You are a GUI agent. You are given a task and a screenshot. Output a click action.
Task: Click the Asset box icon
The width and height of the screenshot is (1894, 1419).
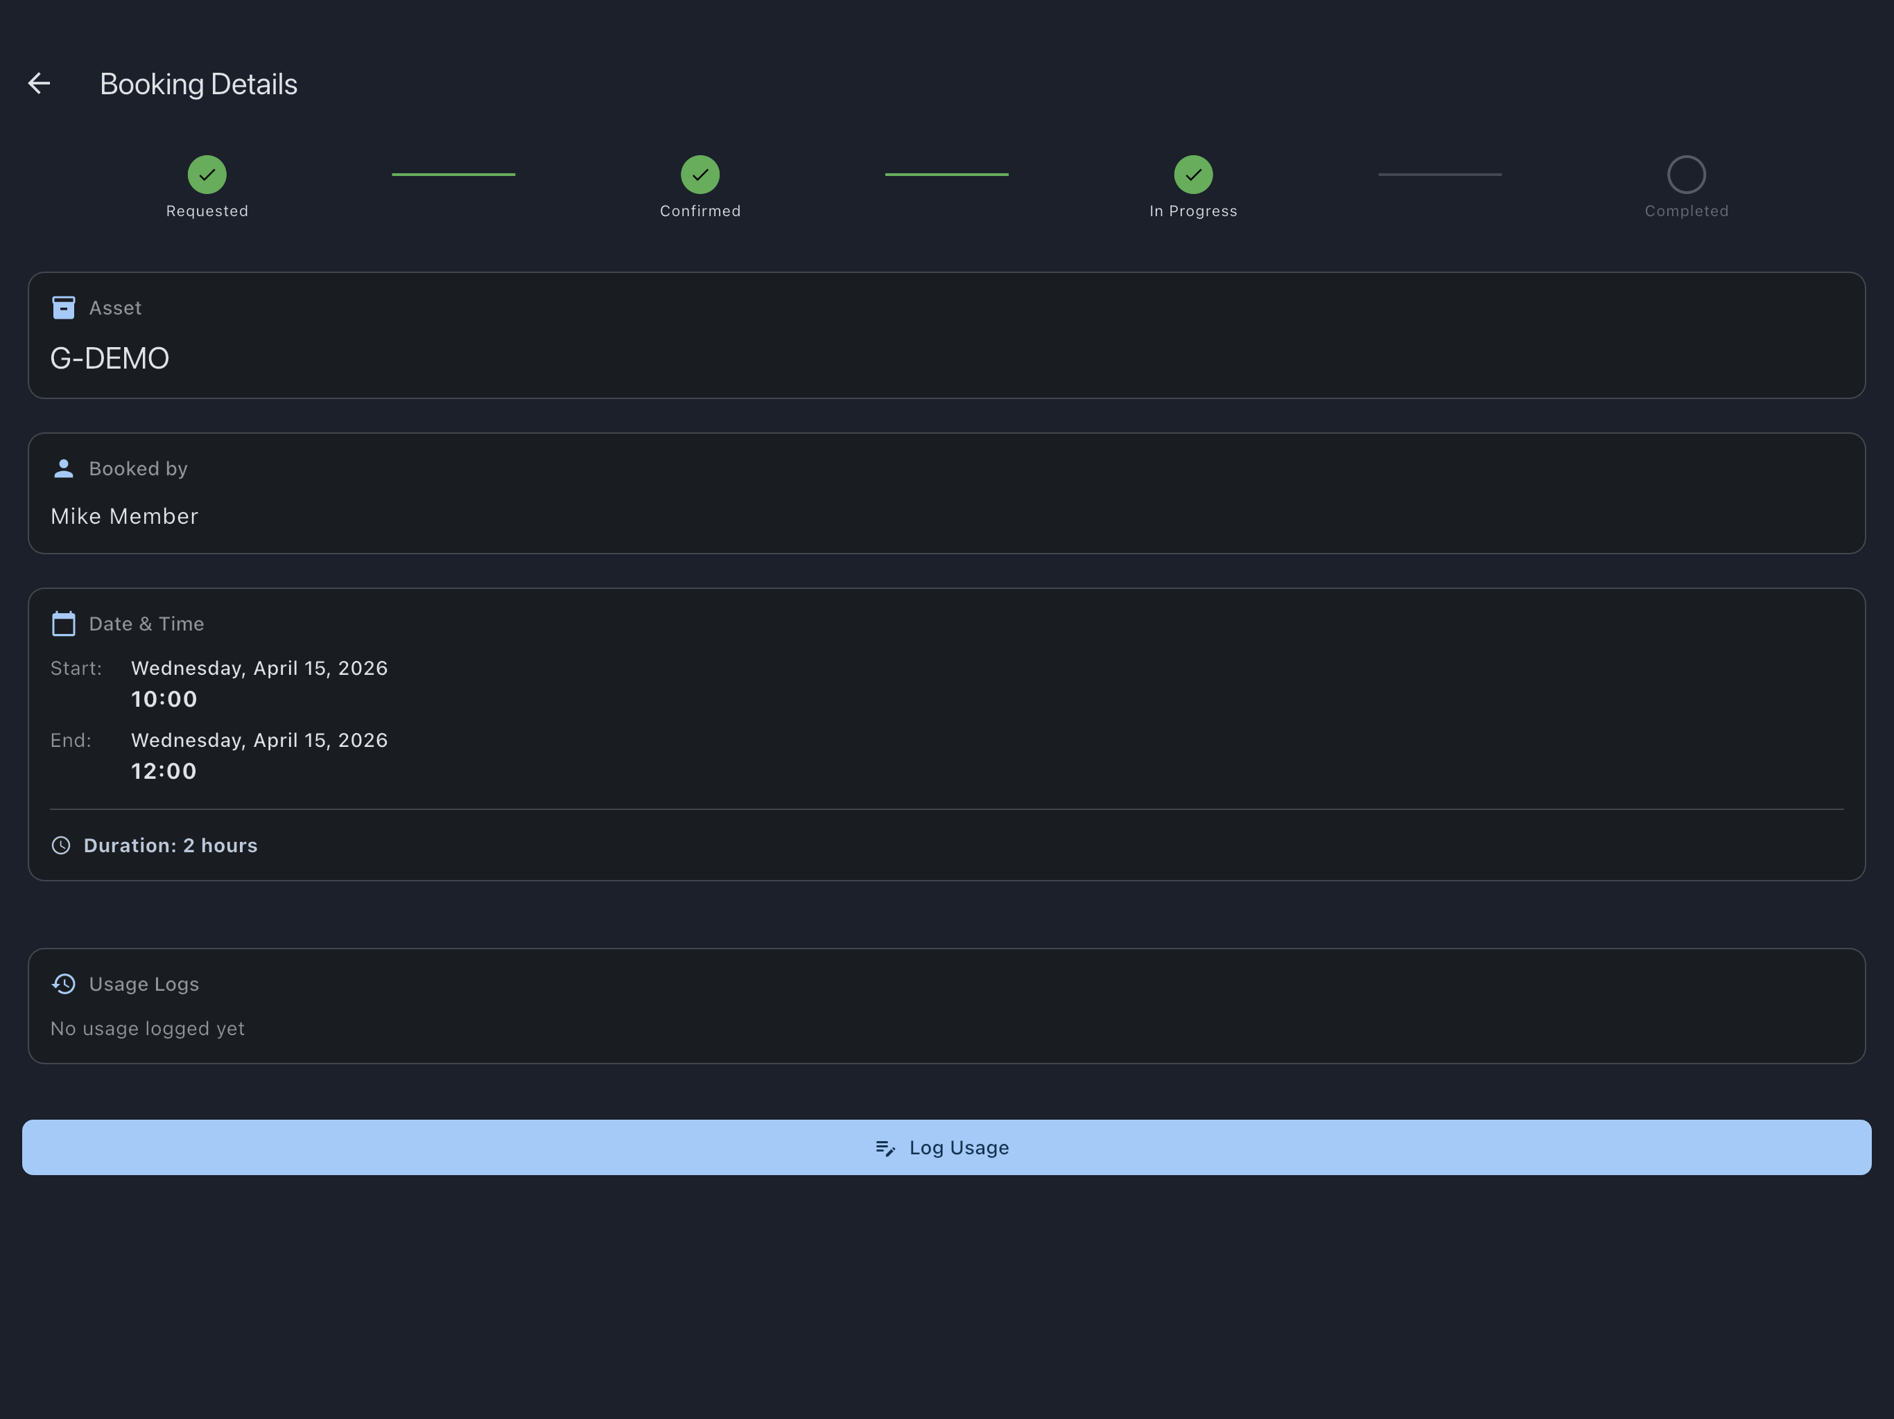pyautogui.click(x=63, y=307)
